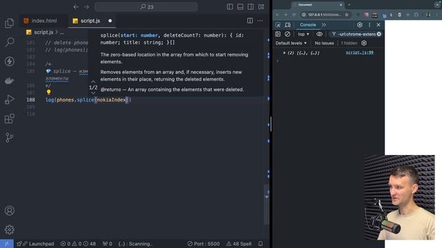Open console settings gear beside 1 hidden
The height and width of the screenshot is (248, 442).
click(x=364, y=43)
